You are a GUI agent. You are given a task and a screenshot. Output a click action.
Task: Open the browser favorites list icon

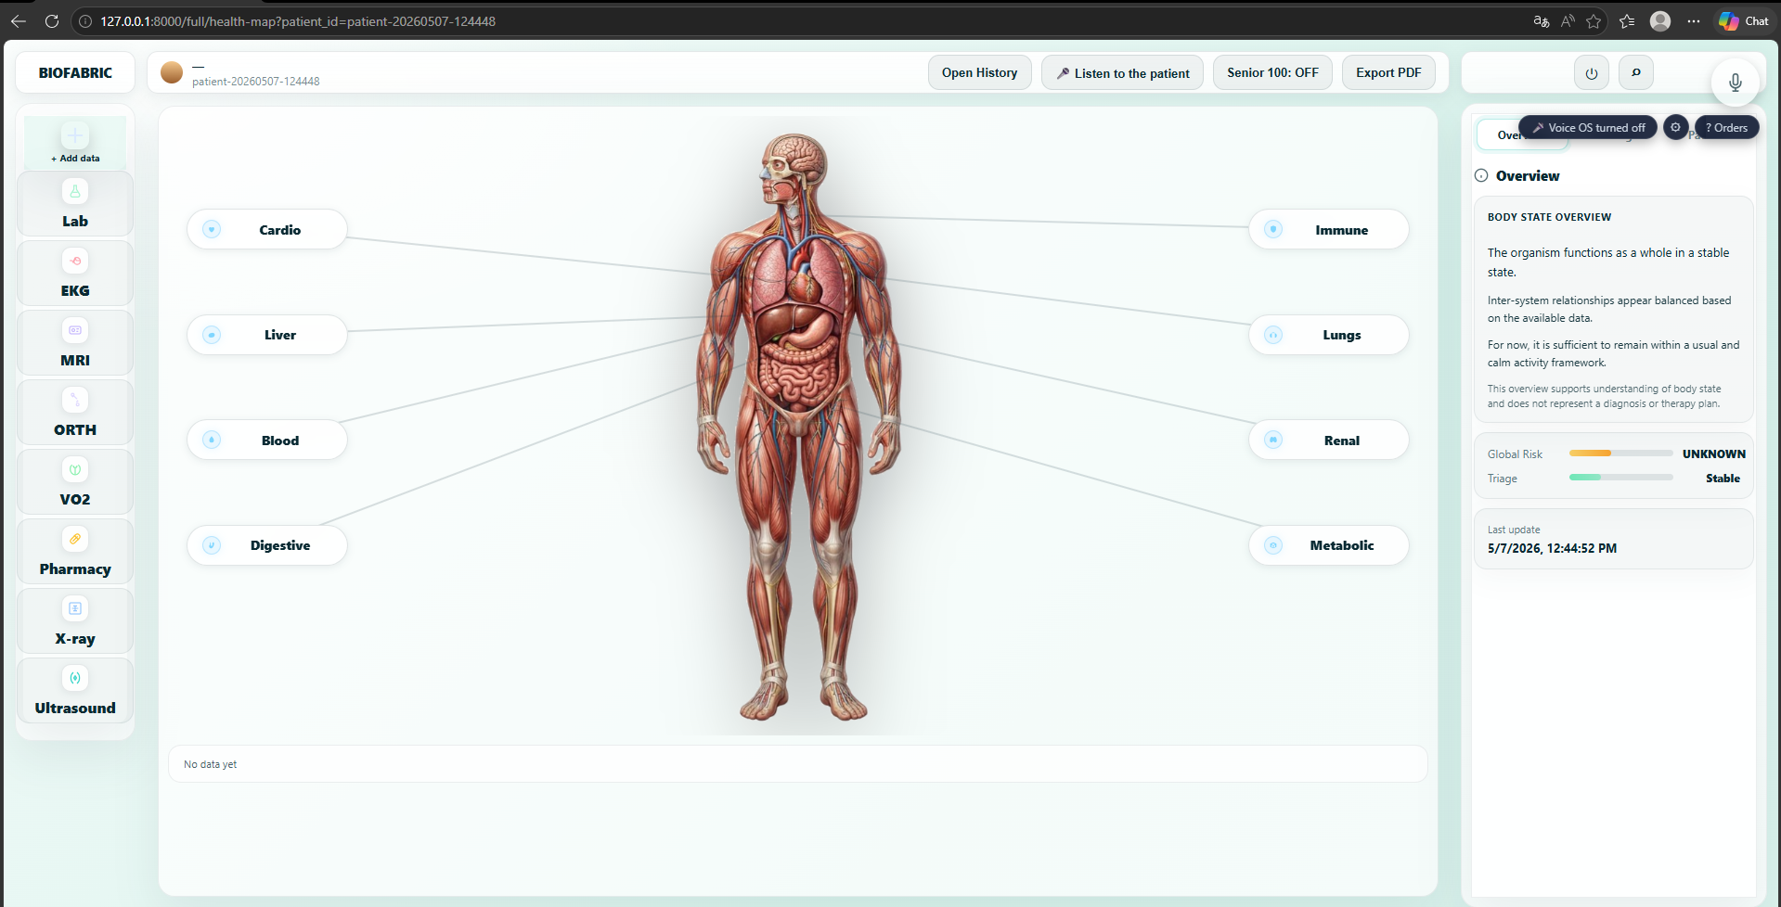[x=1627, y=21]
